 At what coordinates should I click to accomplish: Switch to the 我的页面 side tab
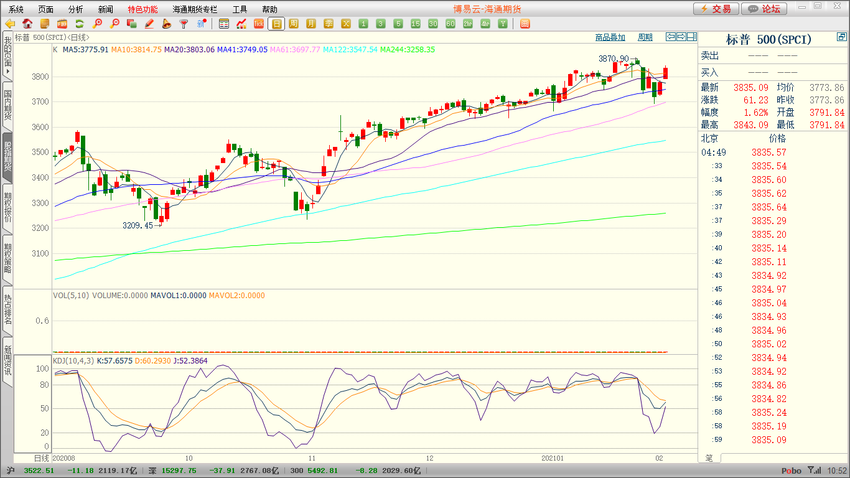[7, 55]
